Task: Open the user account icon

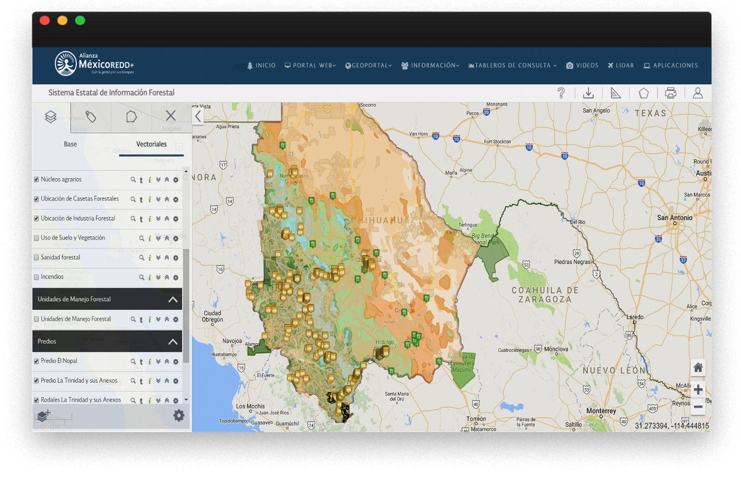Action: point(698,93)
